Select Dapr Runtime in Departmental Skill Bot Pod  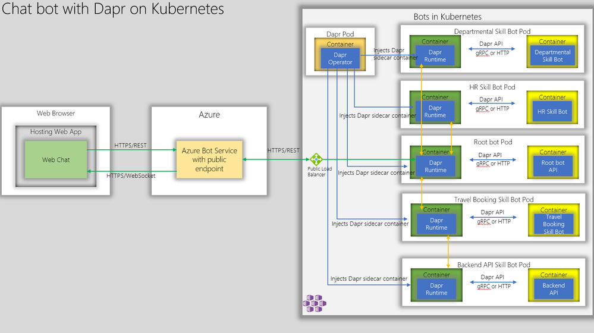tap(435, 56)
